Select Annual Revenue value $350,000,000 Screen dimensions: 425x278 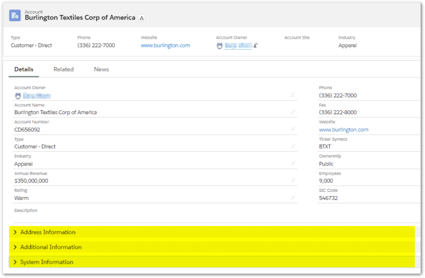pyautogui.click(x=31, y=181)
